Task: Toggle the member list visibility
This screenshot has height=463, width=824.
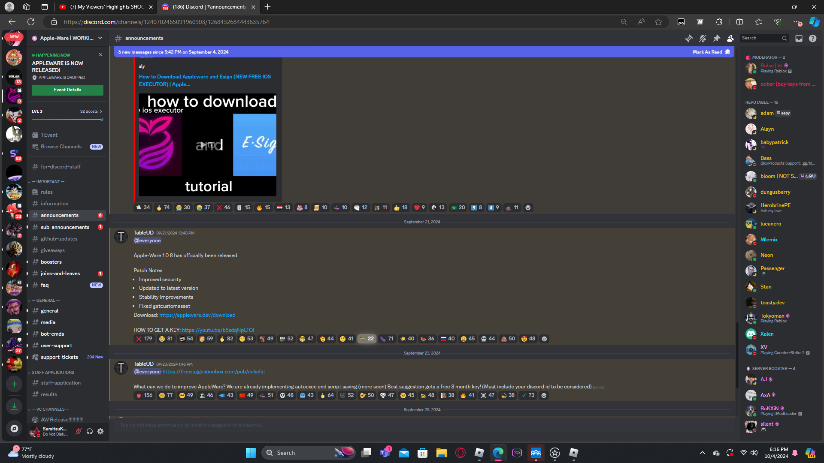Action: pos(730,39)
